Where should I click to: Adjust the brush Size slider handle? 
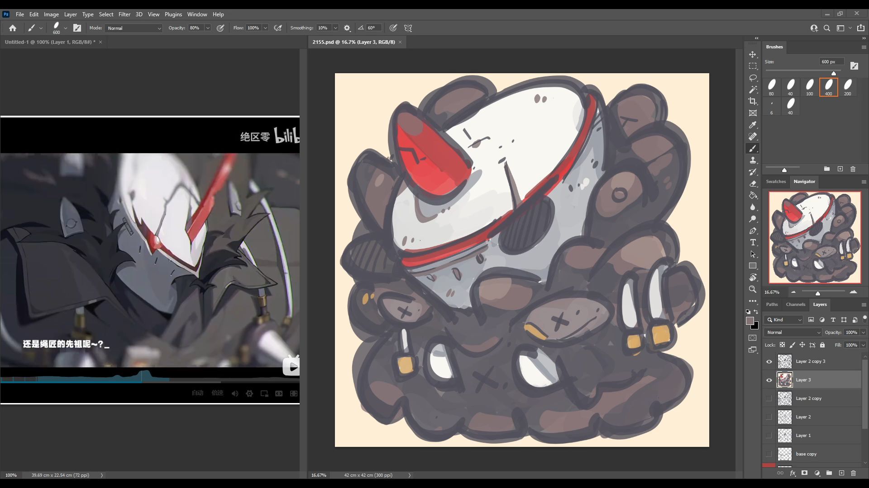click(834, 73)
